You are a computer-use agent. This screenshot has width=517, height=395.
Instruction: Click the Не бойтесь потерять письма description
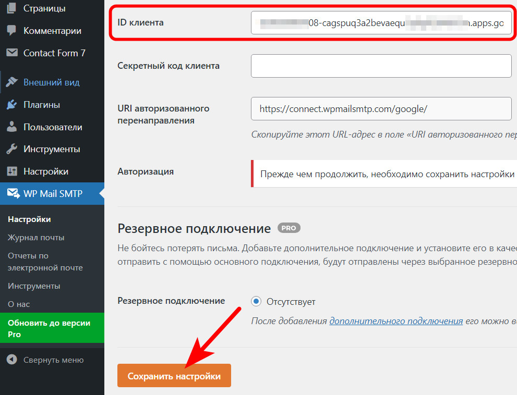pos(317,255)
